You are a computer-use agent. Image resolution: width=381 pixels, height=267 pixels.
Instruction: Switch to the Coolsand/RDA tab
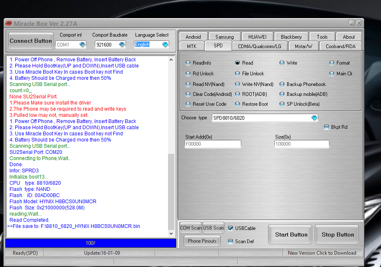340,46
